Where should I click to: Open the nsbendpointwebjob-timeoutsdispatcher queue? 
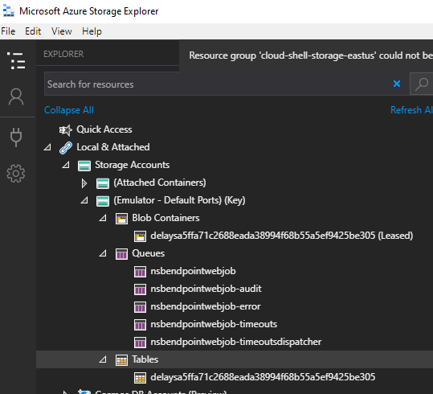coord(236,342)
